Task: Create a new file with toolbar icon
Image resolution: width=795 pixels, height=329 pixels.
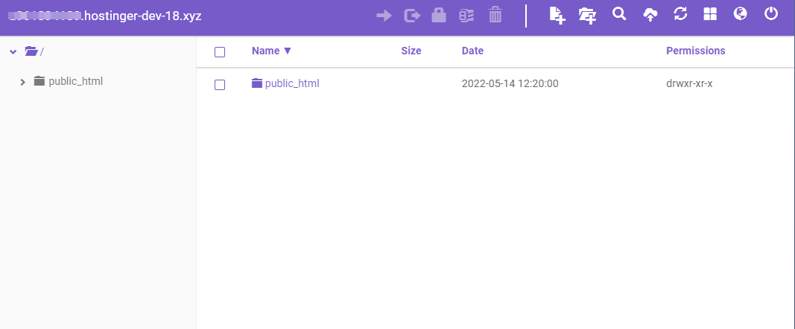Action: click(x=557, y=15)
